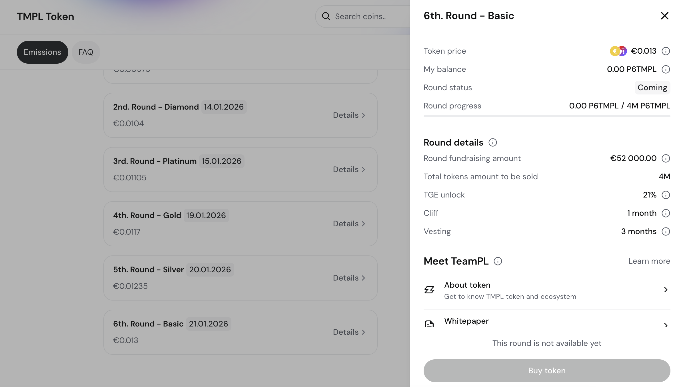Click the Cliff info icon
Screen dimensions: 681x387
666,213
